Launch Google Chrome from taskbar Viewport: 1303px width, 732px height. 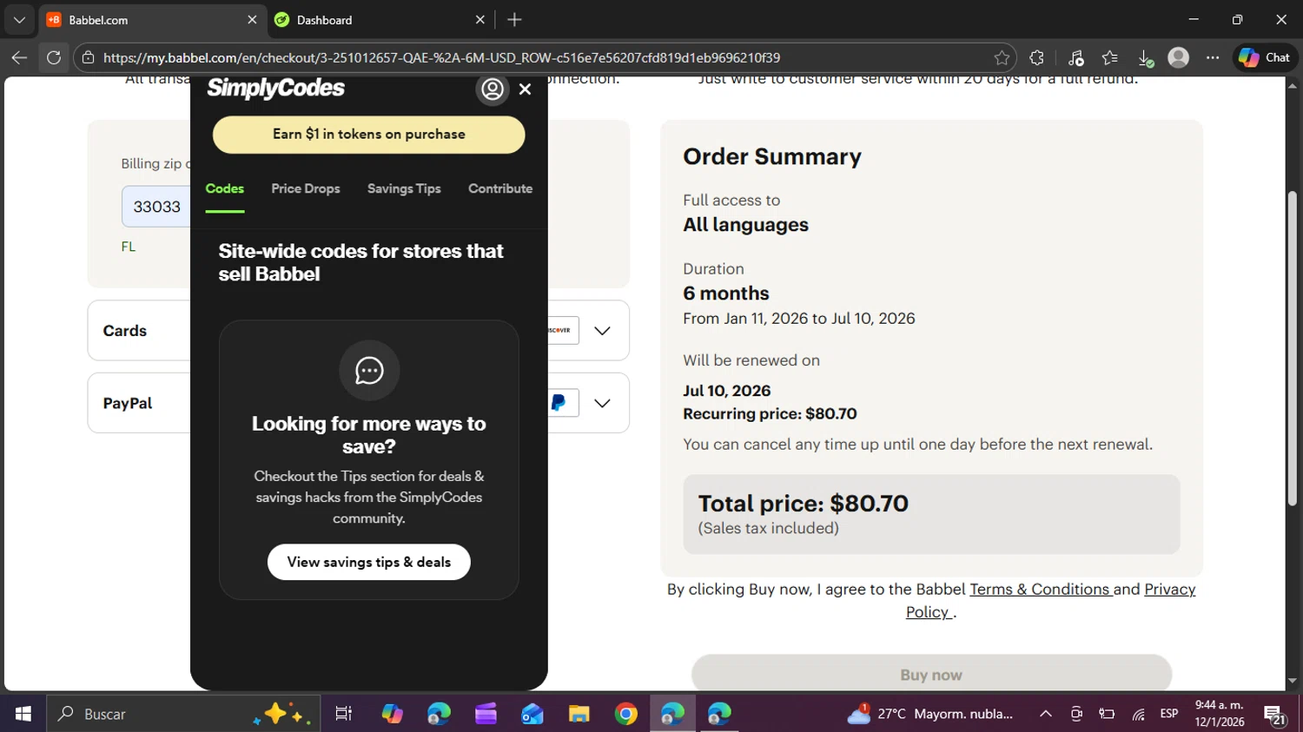625,714
